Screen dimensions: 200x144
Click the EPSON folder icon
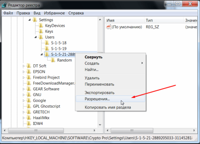click(29, 72)
